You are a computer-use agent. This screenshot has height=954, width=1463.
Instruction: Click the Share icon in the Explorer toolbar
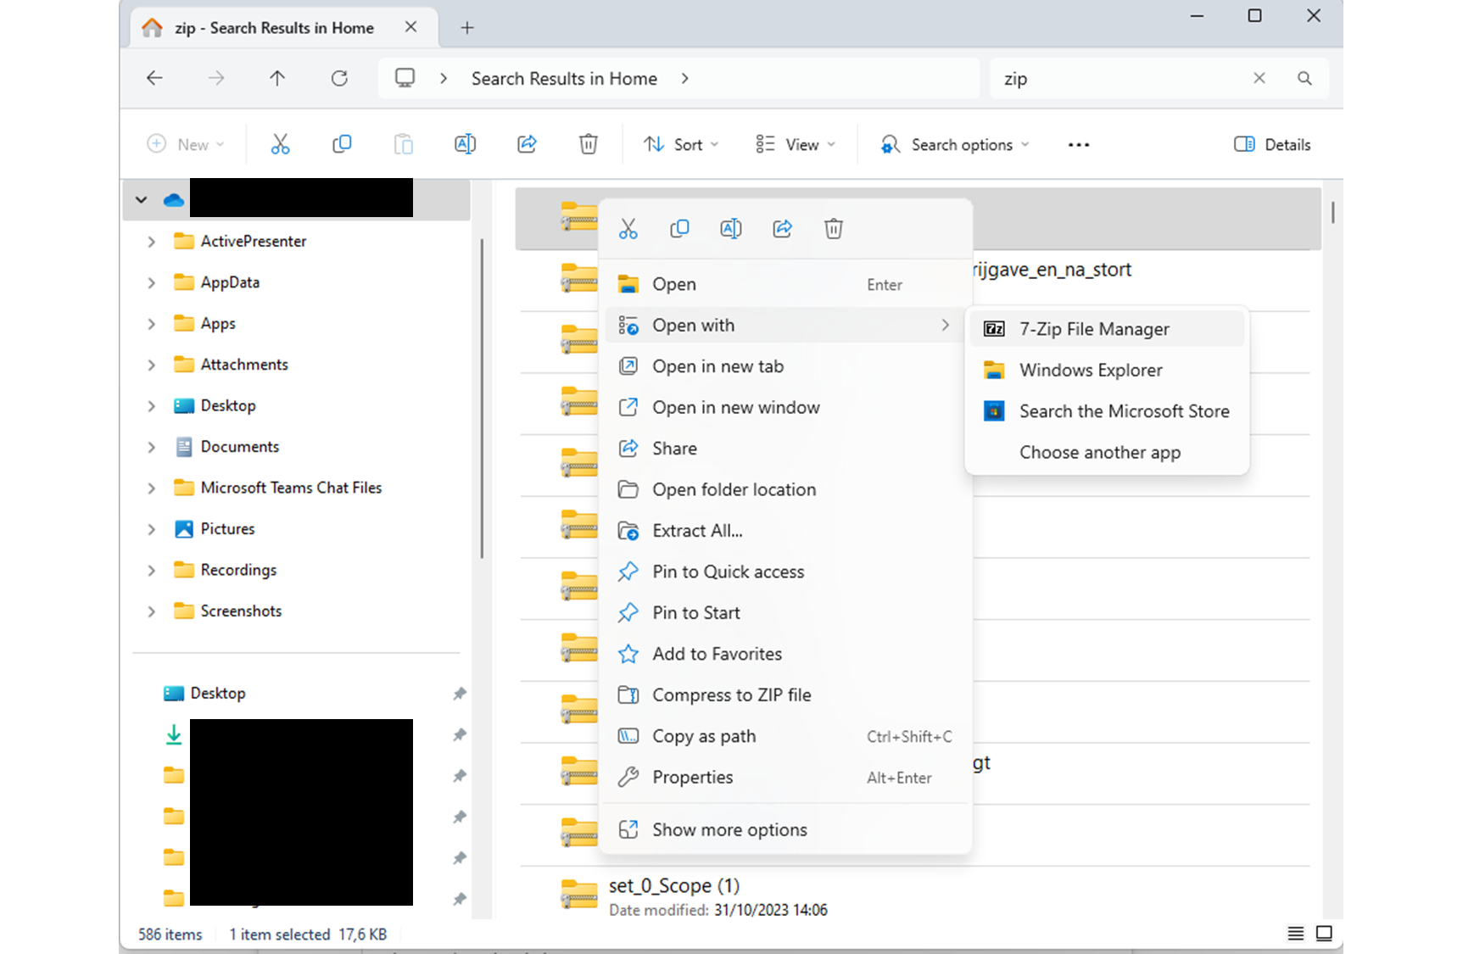(x=527, y=144)
